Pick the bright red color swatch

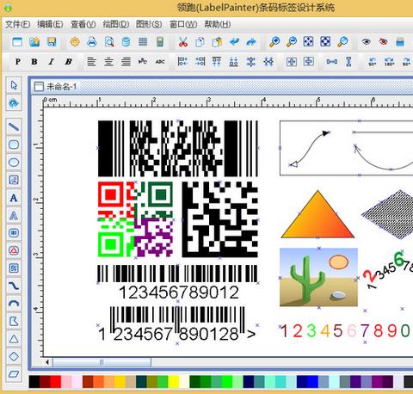click(x=56, y=382)
